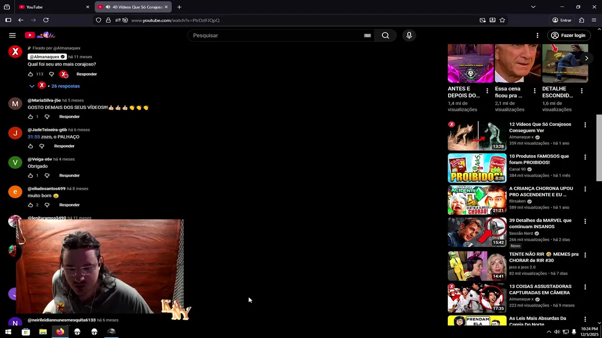Dislike MariaSilva-j5e's comment
This screenshot has width=602, height=338.
47,116
